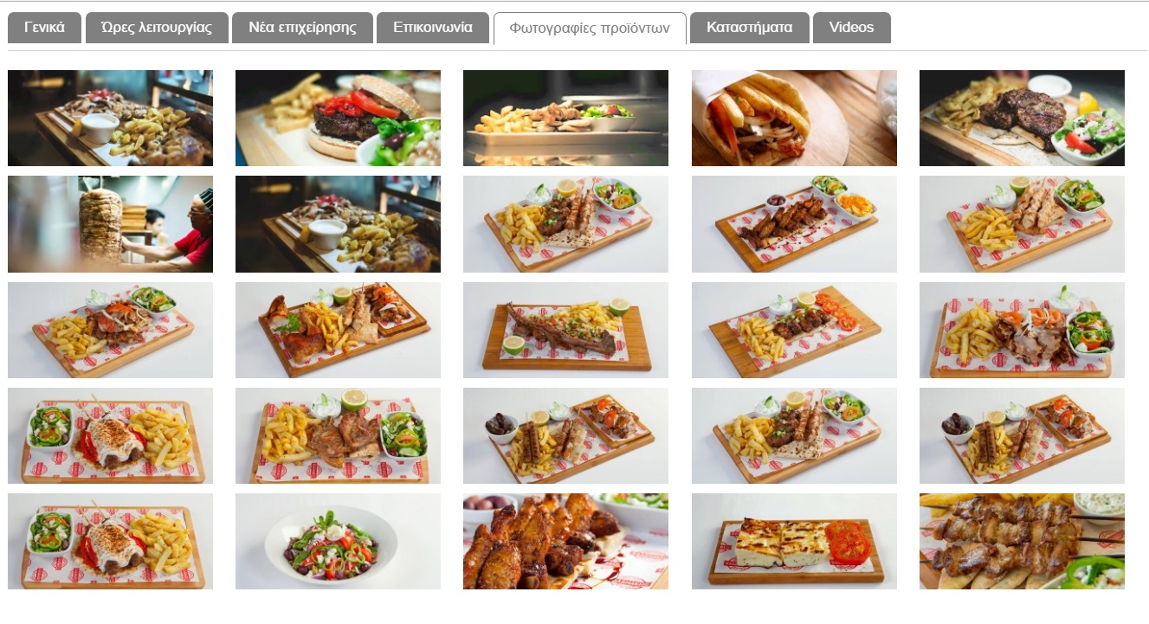Switch to Ώρες λειτουργίας tab
Screen dimensions: 1149x624
(x=157, y=28)
